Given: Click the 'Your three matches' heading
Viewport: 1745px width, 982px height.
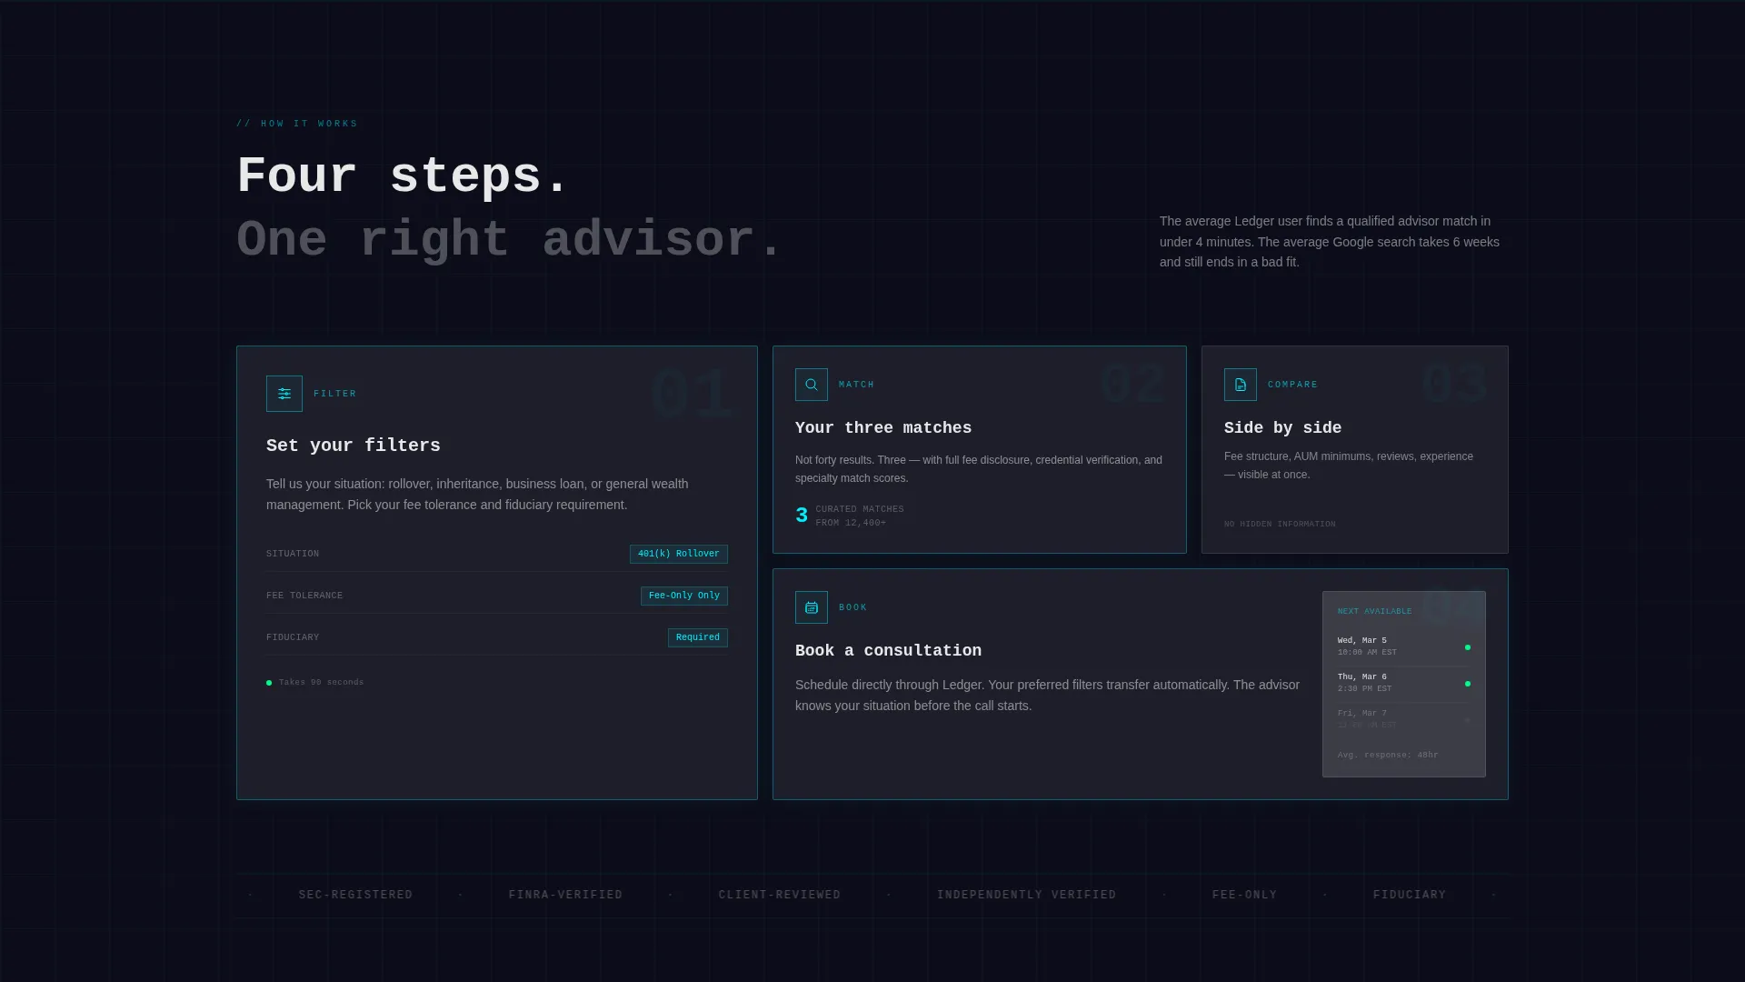Looking at the screenshot, I should tap(883, 427).
